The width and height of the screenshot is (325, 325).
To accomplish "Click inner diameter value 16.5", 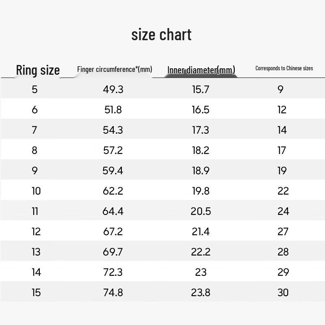I will coord(201,110).
